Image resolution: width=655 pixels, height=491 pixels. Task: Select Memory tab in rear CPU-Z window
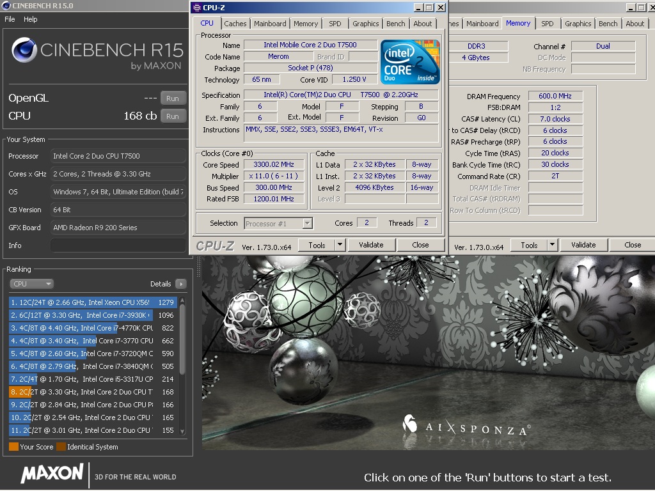click(518, 24)
